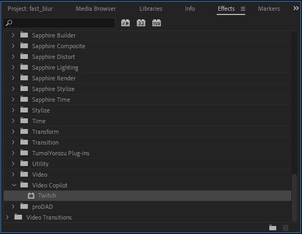Expand Video folder chevron
This screenshot has height=234, width=302.
(x=13, y=175)
